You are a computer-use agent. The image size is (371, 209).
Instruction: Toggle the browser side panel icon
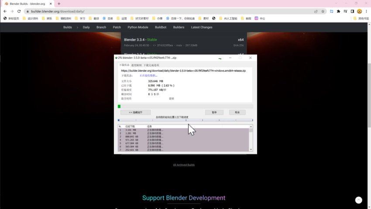point(352,11)
